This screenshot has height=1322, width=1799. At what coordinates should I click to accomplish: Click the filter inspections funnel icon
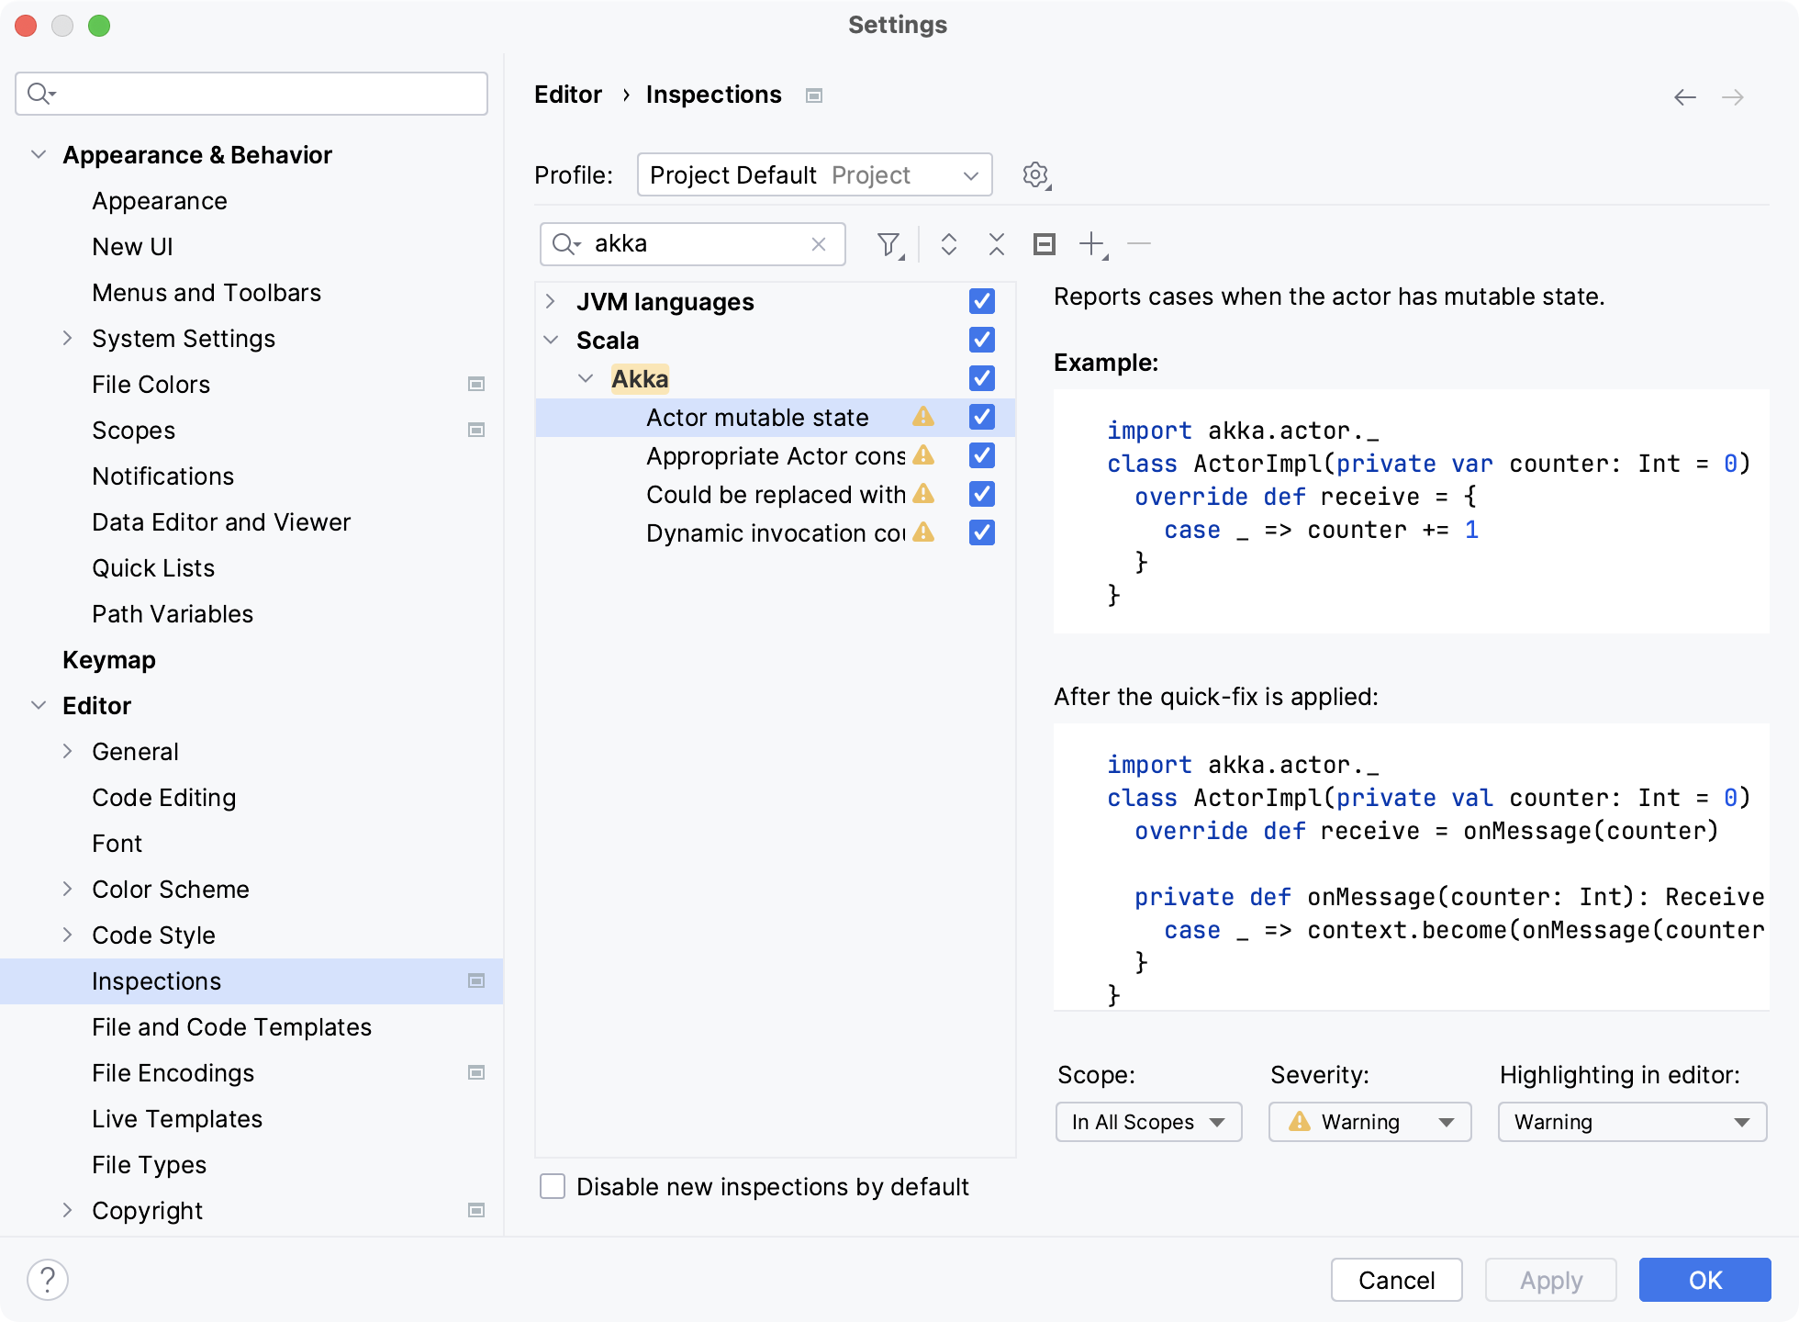point(888,244)
